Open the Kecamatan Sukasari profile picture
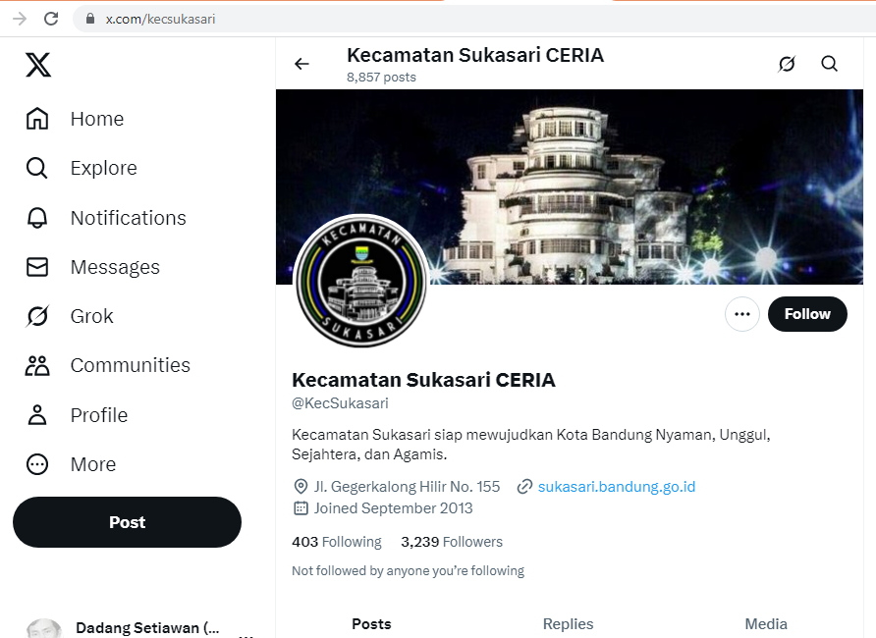The width and height of the screenshot is (876, 638). point(360,281)
